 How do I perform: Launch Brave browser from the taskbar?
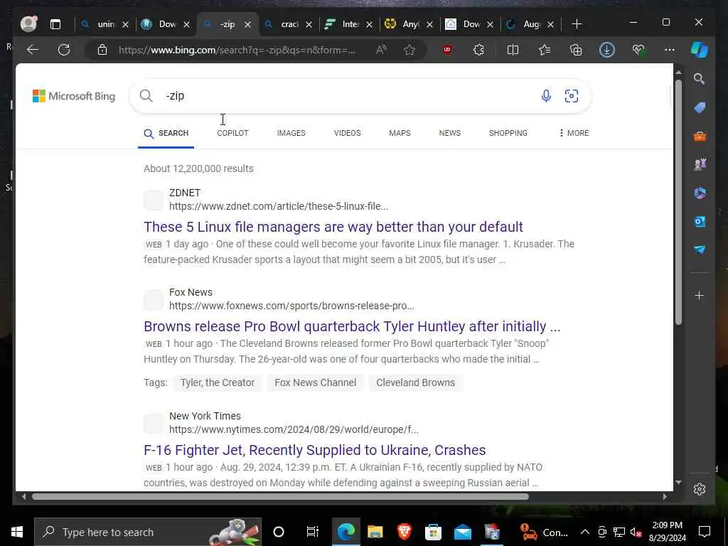click(x=404, y=532)
